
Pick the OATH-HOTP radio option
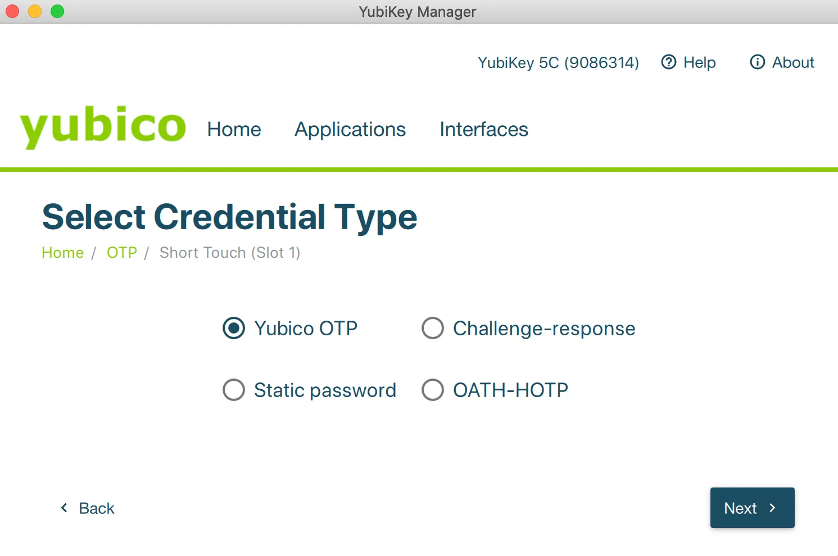(x=433, y=390)
